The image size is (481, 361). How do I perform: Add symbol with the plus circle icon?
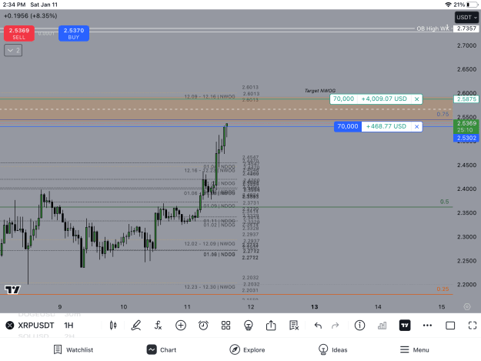(181, 326)
